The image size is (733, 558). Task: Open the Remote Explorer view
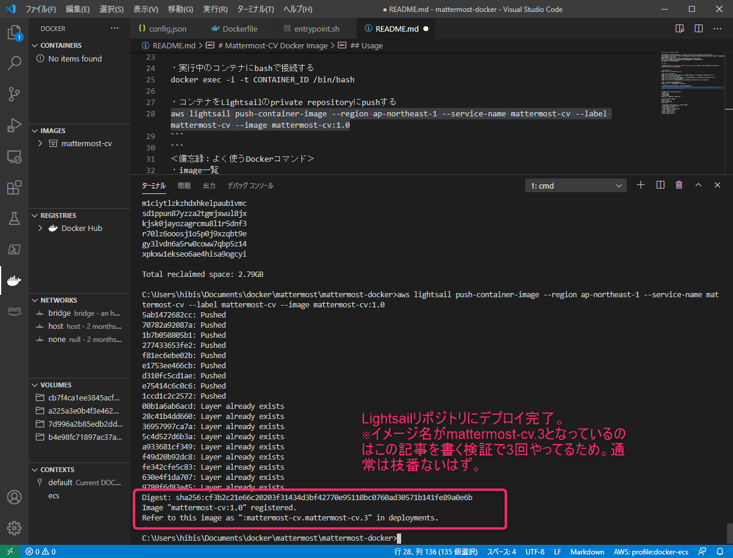pyautogui.click(x=14, y=157)
